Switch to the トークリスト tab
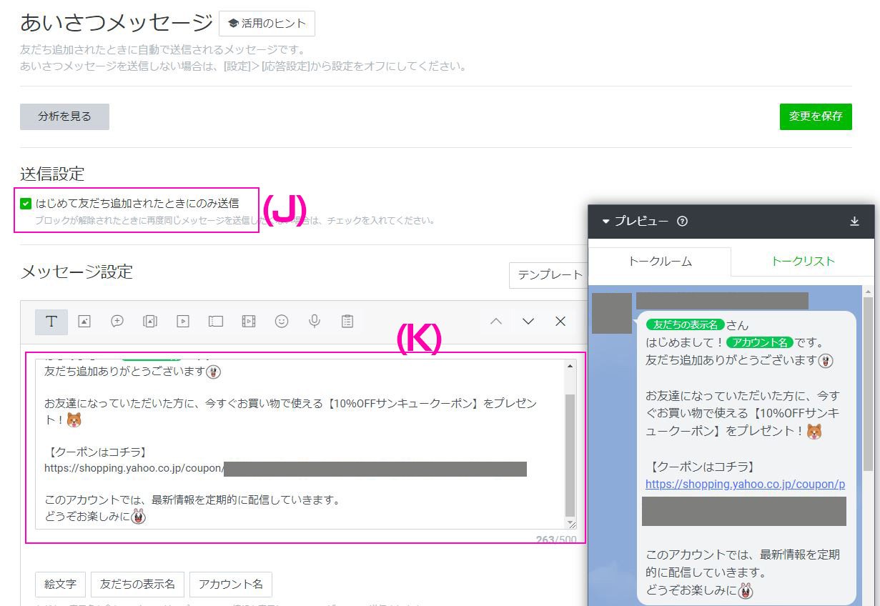 [802, 262]
